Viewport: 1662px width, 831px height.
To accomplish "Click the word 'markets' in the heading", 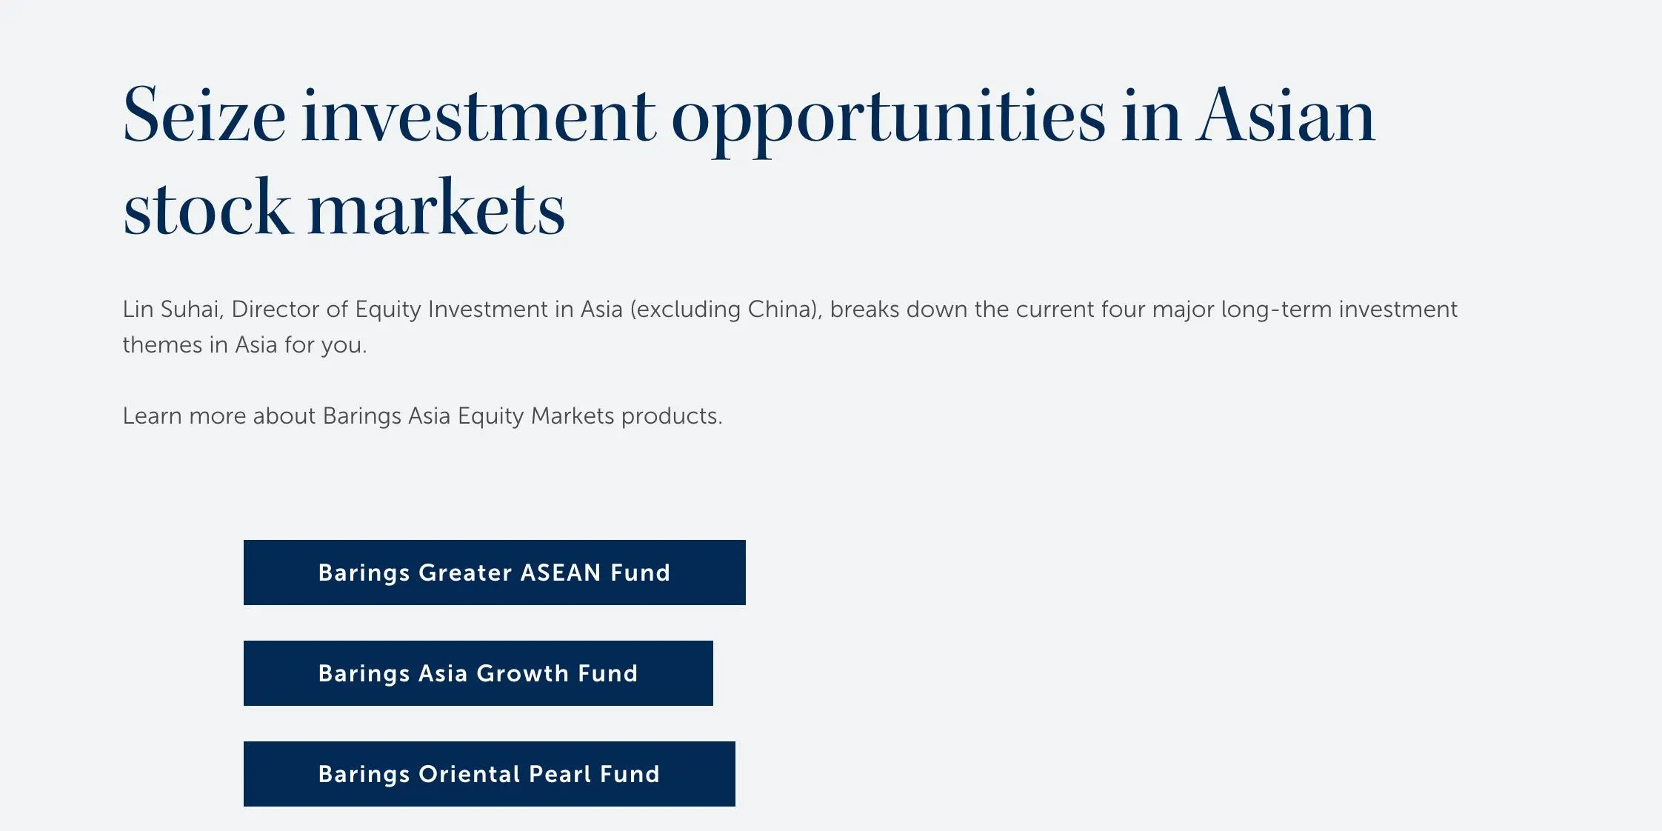I will pyautogui.click(x=436, y=208).
